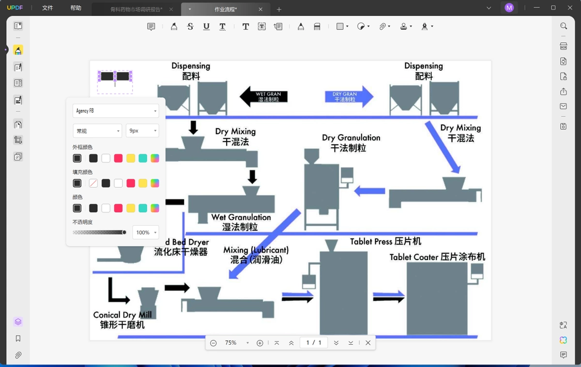The image size is (581, 367).
Task: Switch to the 作业流程 tab
Action: (x=226, y=9)
